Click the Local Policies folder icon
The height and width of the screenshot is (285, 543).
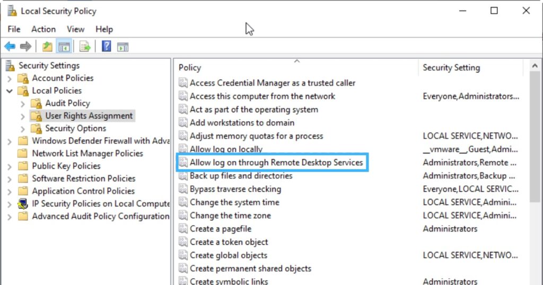point(23,91)
